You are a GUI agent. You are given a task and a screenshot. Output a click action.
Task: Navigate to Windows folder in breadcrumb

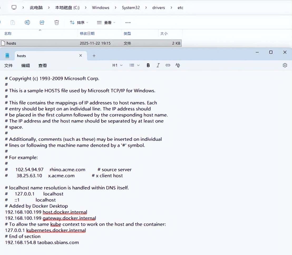pos(101,8)
